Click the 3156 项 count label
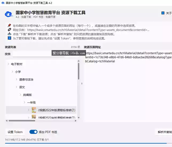The width and height of the screenshot is (172, 147). (x=76, y=47)
